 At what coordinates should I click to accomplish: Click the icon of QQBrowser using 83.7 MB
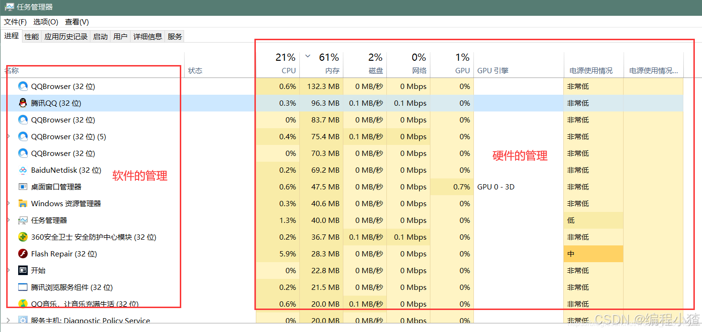click(23, 120)
